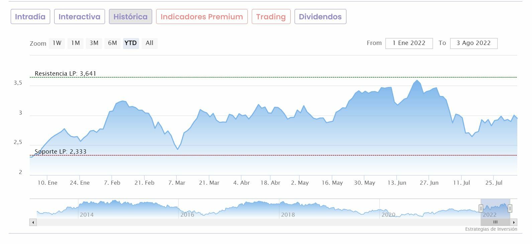The width and height of the screenshot is (532, 244).
Task: Click the navigator scroll-left arrow
Action: 33,222
